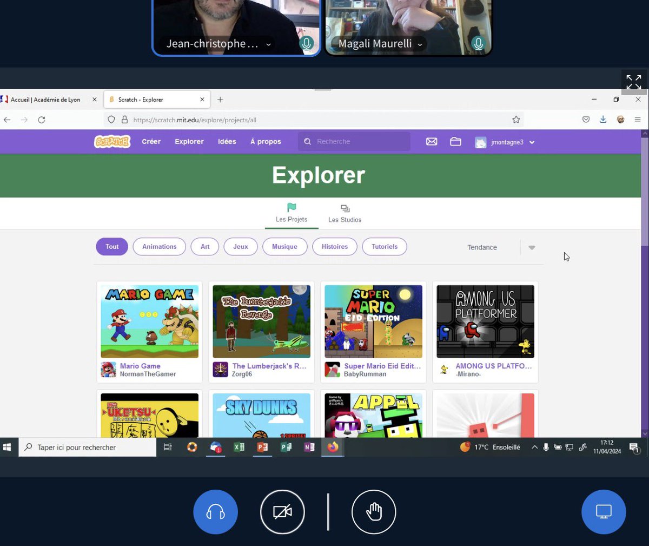Open Excel from the Windows taskbar

[x=239, y=447]
